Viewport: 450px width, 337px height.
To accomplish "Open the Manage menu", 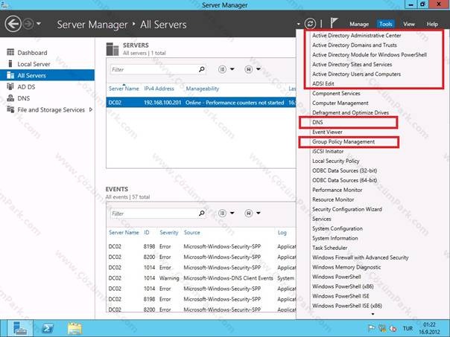I will click(x=359, y=25).
